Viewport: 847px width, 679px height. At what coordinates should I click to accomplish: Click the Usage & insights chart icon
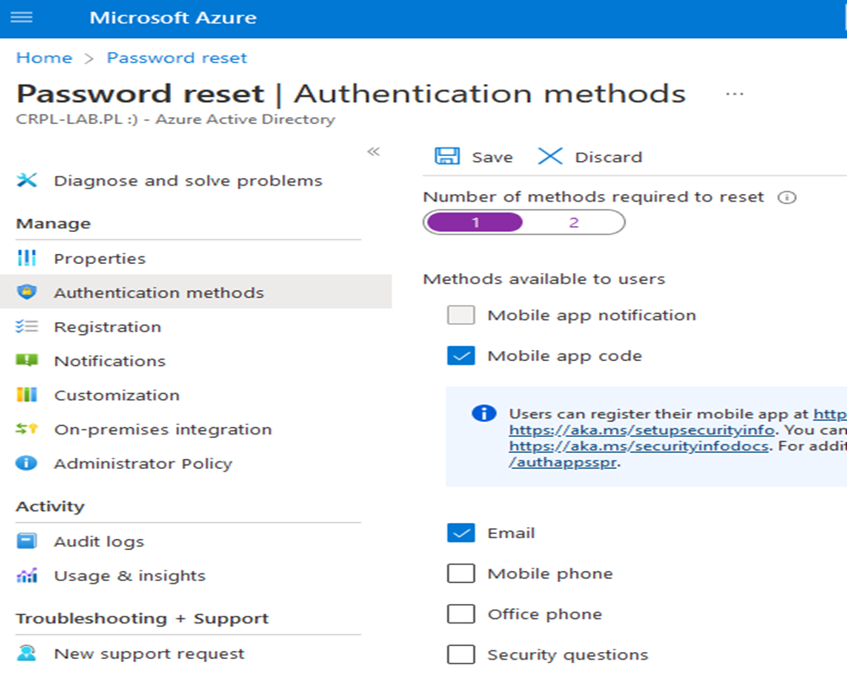pyautogui.click(x=27, y=576)
